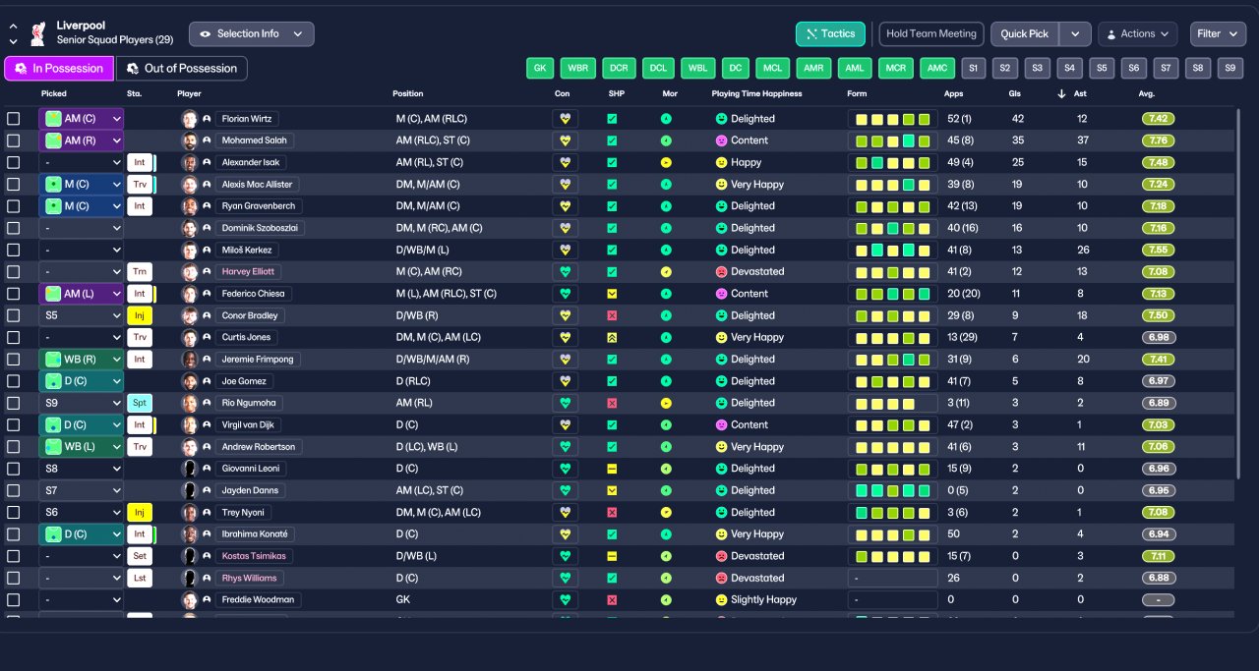Click the Set status badge for Kostas Tsimikas
The height and width of the screenshot is (671, 1259).
140,556
